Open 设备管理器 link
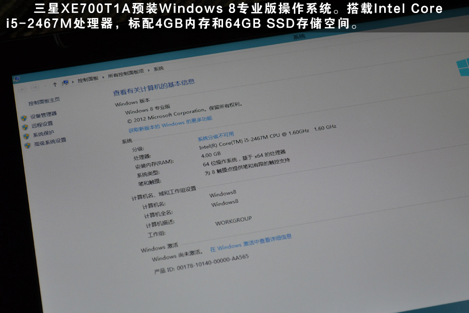Screen dimensions: 469x313 pos(43,115)
